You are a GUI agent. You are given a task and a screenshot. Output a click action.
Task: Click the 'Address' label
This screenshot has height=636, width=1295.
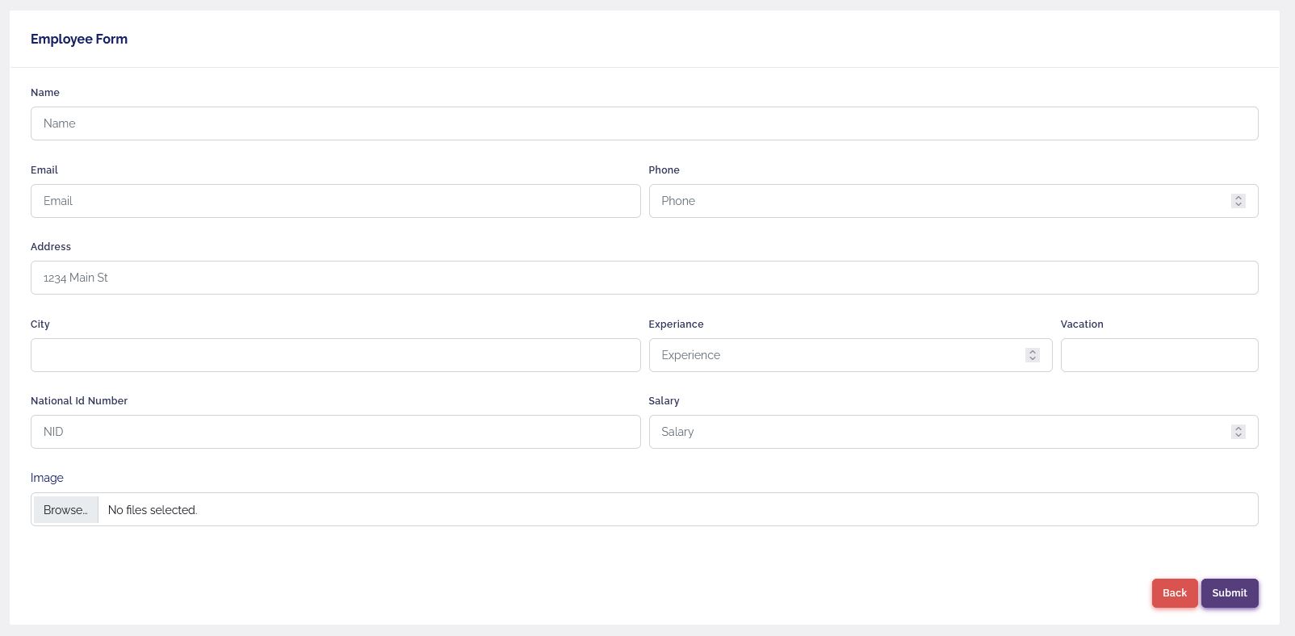click(x=51, y=247)
